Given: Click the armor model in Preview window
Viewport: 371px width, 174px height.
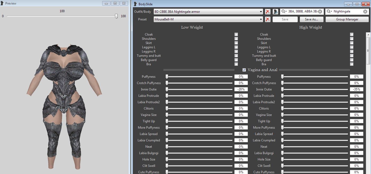Looking at the screenshot, I should tap(64, 106).
